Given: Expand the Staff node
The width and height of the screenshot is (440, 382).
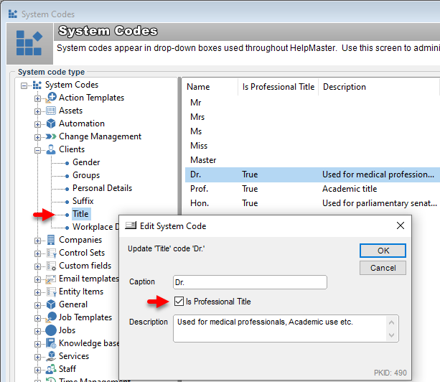Looking at the screenshot, I should click(37, 370).
